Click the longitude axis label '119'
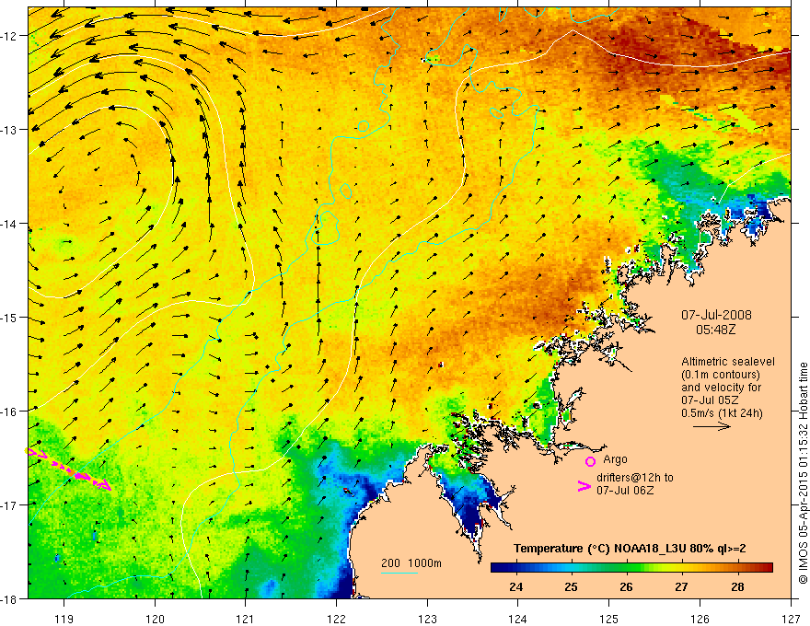This screenshot has height=626, width=810. tap(64, 619)
